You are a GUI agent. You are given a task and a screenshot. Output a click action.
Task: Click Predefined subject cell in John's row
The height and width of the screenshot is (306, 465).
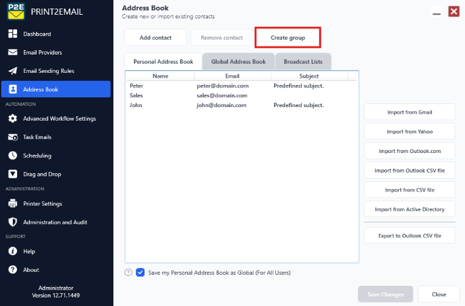(299, 105)
